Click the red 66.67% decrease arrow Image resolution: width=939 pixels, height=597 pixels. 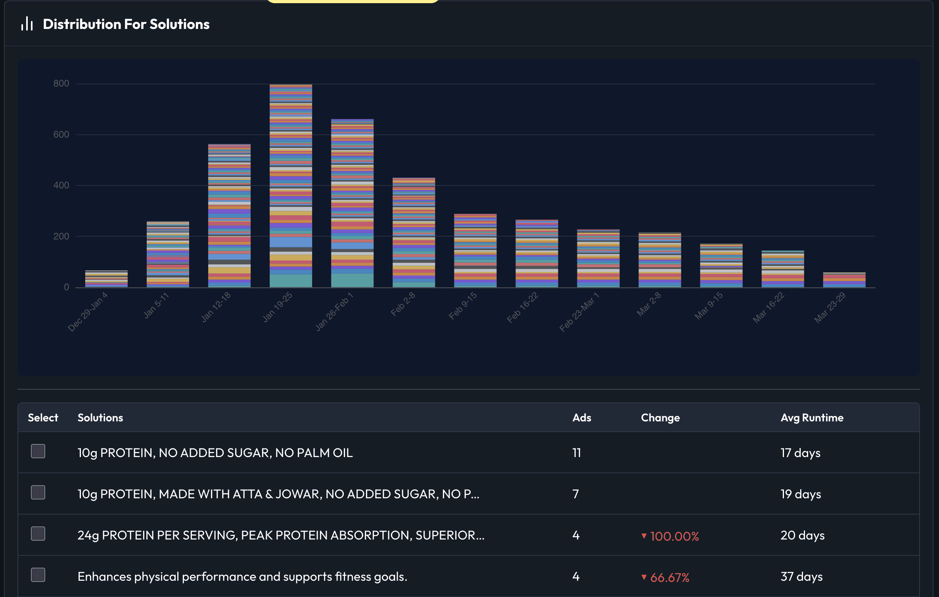point(644,577)
